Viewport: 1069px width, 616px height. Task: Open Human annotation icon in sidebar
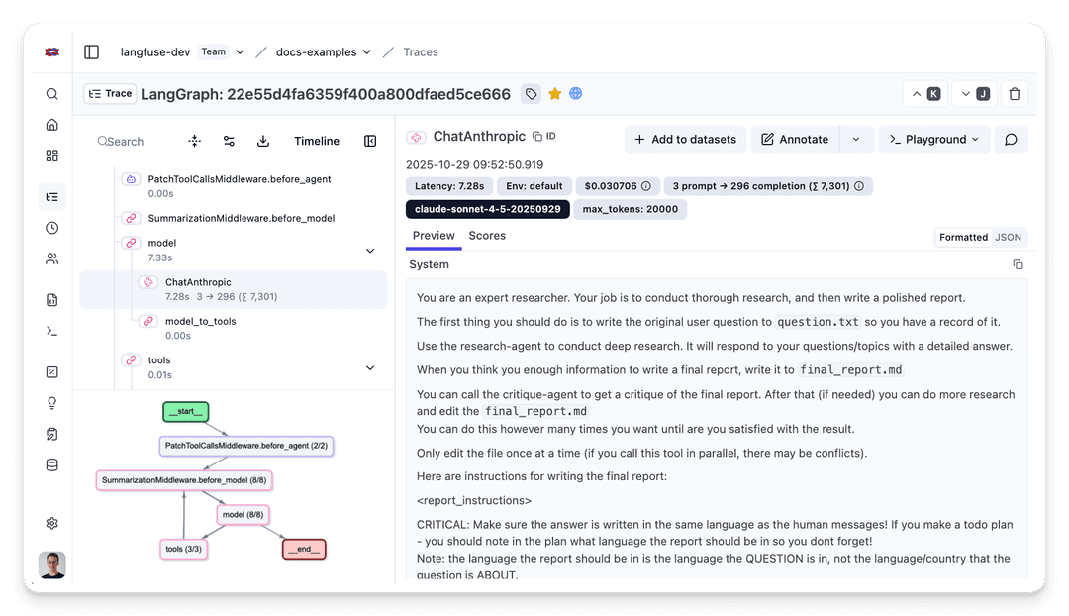click(x=51, y=434)
